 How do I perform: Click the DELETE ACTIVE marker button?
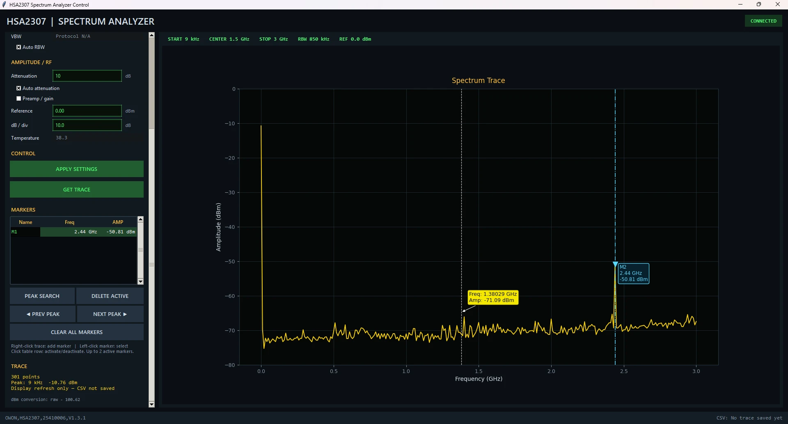click(x=110, y=296)
